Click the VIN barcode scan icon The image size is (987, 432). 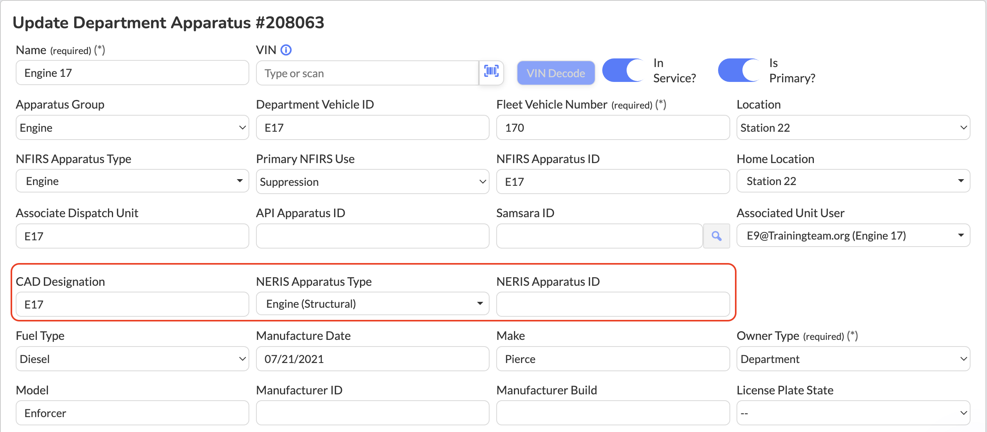(491, 72)
